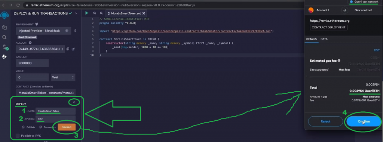Click the Goerli (5) network badge
The height and width of the screenshot is (142, 383).
[27, 37]
